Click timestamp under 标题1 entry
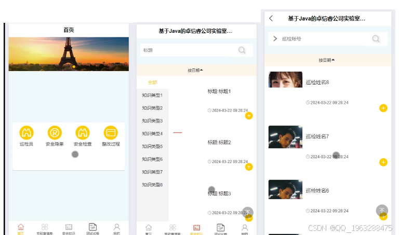This screenshot has height=235, width=400. coord(228,110)
